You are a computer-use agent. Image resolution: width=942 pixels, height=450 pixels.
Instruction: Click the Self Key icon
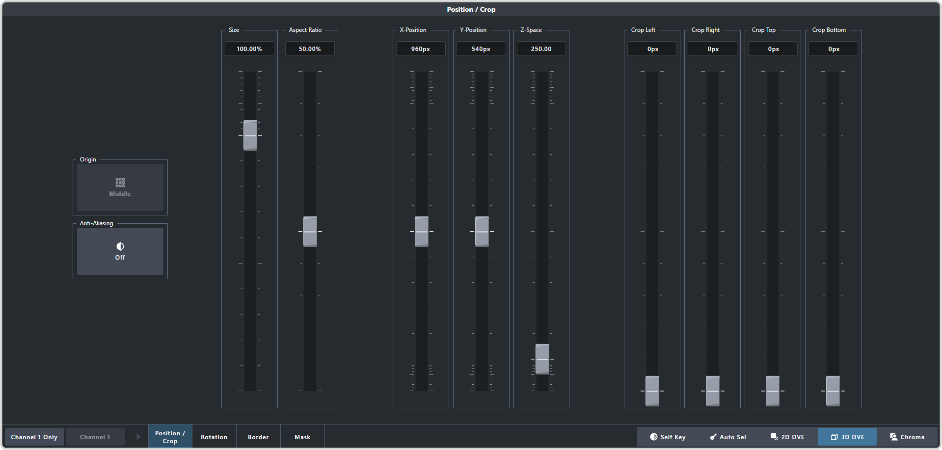[654, 437]
